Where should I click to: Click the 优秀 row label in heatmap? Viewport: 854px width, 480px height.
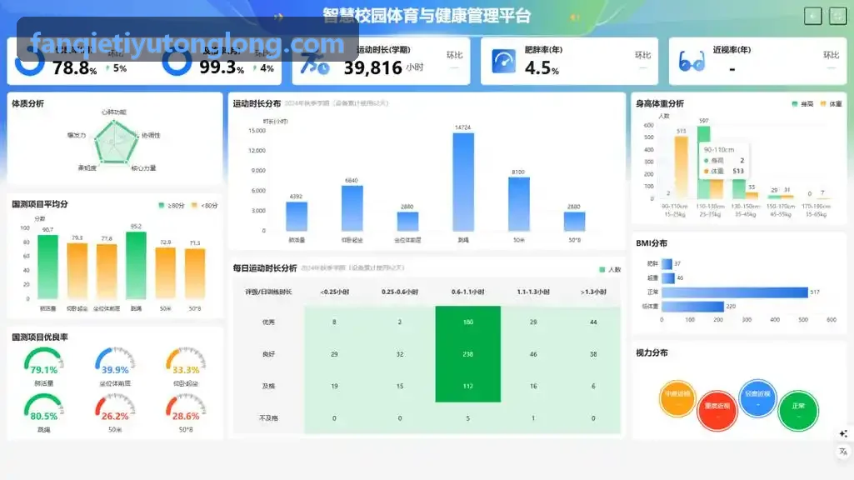tap(268, 322)
